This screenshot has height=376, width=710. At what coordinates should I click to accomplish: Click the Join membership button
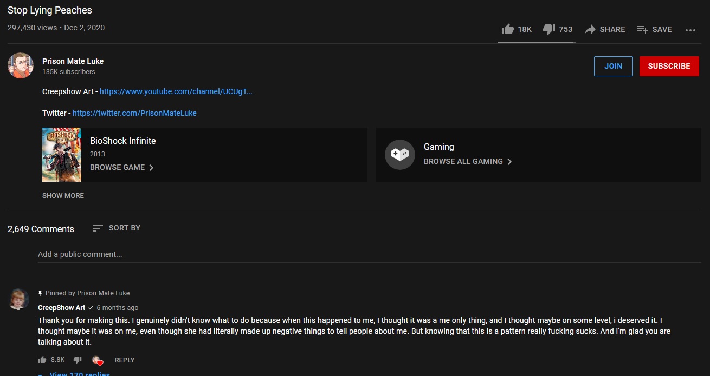click(x=614, y=66)
